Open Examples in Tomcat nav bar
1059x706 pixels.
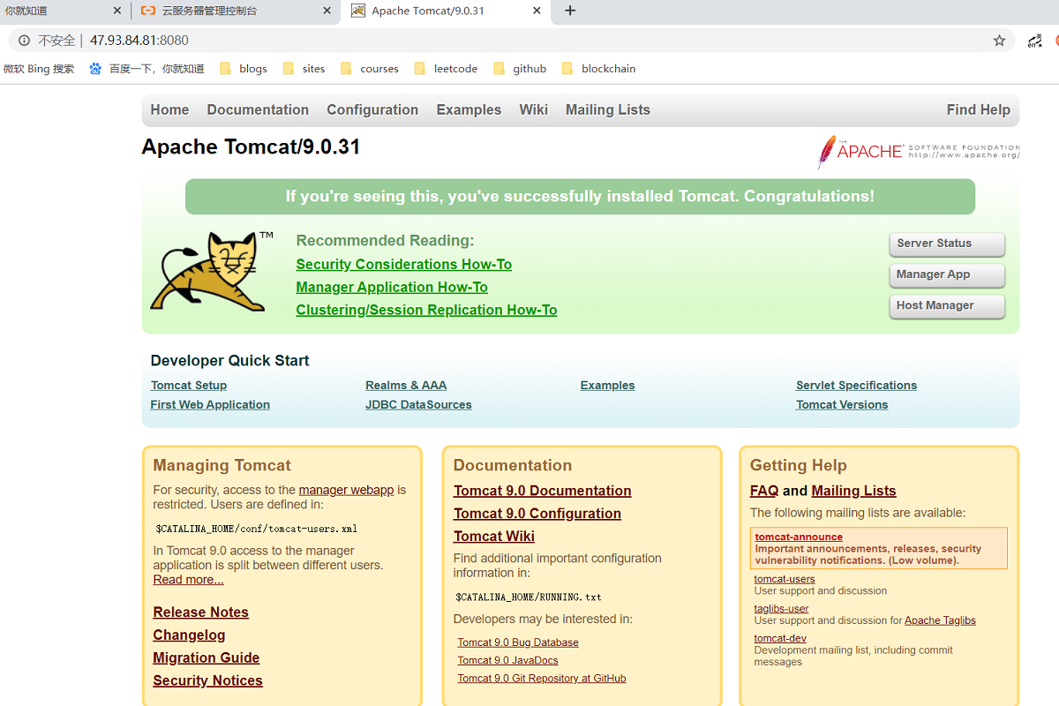click(469, 110)
